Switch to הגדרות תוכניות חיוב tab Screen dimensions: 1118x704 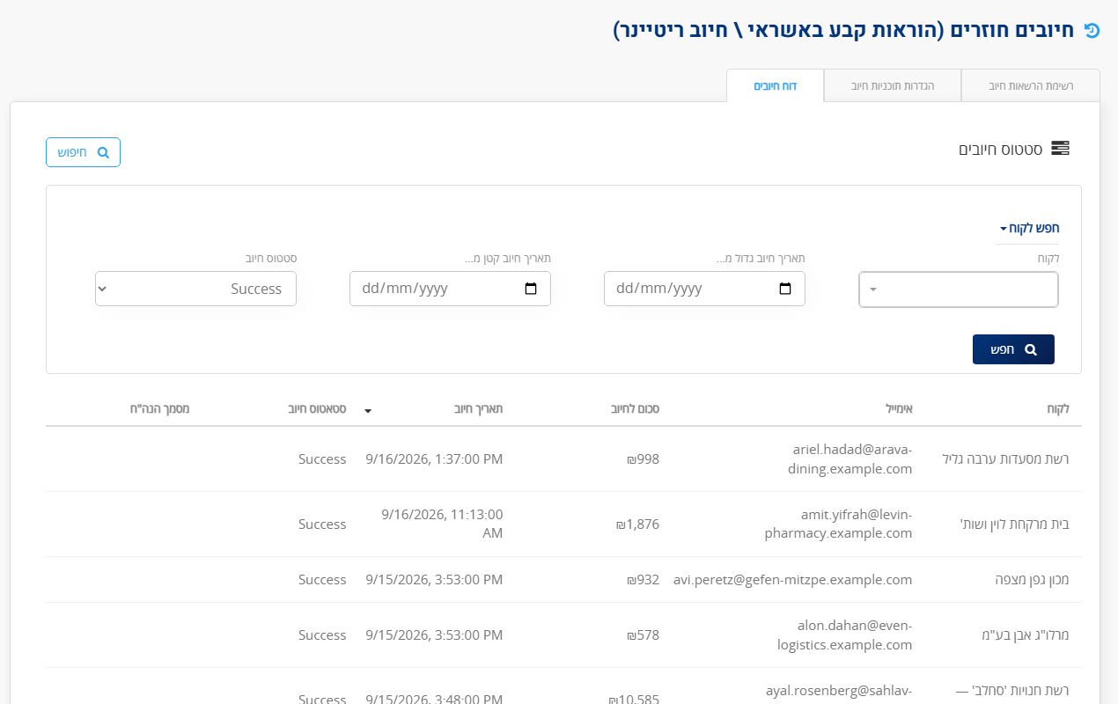coord(893,86)
